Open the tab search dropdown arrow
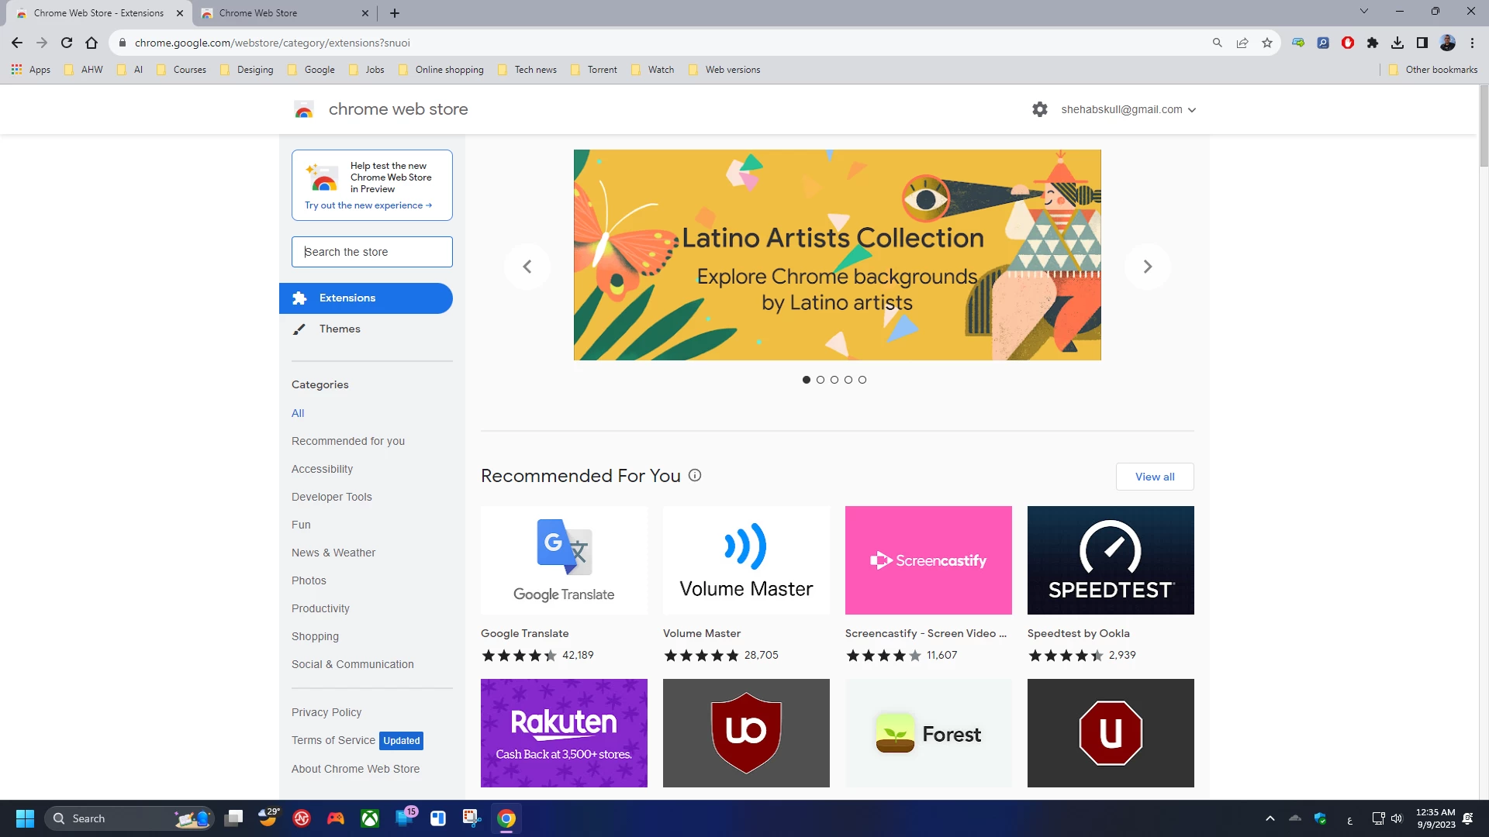The width and height of the screenshot is (1489, 837). (1364, 12)
